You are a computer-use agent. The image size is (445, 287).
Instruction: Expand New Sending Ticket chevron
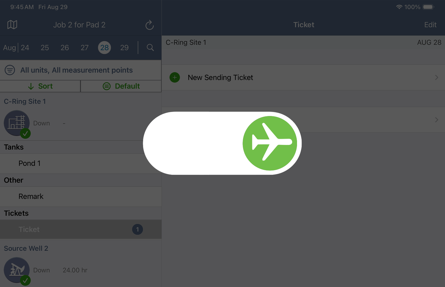point(436,78)
